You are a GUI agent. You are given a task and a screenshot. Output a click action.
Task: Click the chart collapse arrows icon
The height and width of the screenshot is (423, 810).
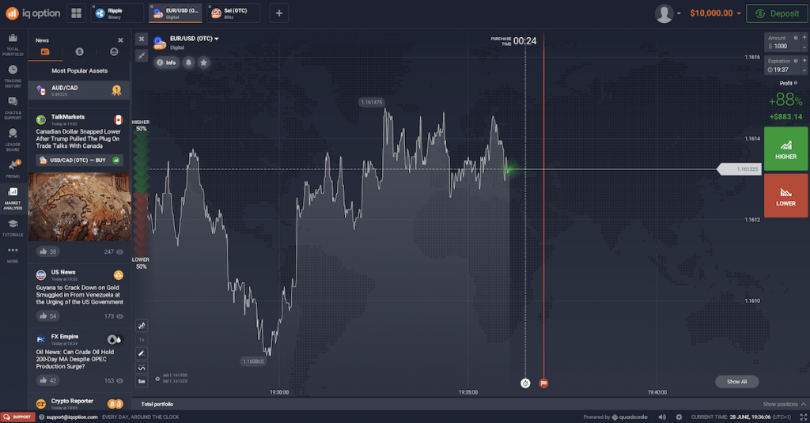[x=142, y=55]
